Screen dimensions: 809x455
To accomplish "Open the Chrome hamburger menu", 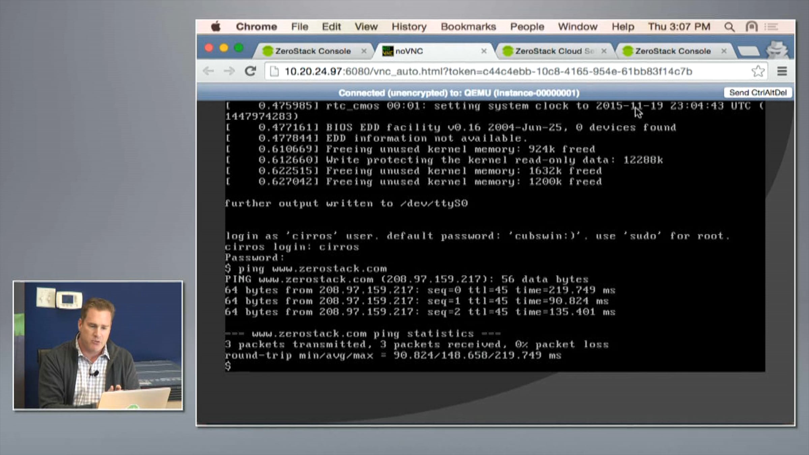I will click(782, 71).
